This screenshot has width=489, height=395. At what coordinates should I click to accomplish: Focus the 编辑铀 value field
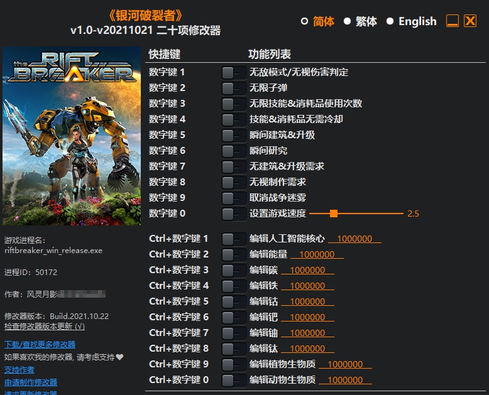[307, 333]
